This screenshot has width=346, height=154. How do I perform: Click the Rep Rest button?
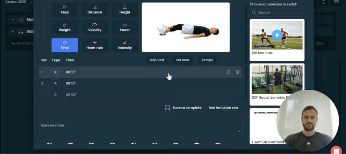157,60
